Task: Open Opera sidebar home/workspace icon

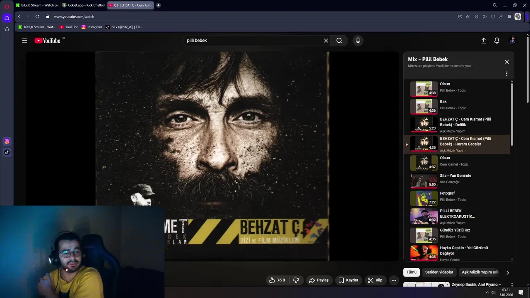Action: 7,18
